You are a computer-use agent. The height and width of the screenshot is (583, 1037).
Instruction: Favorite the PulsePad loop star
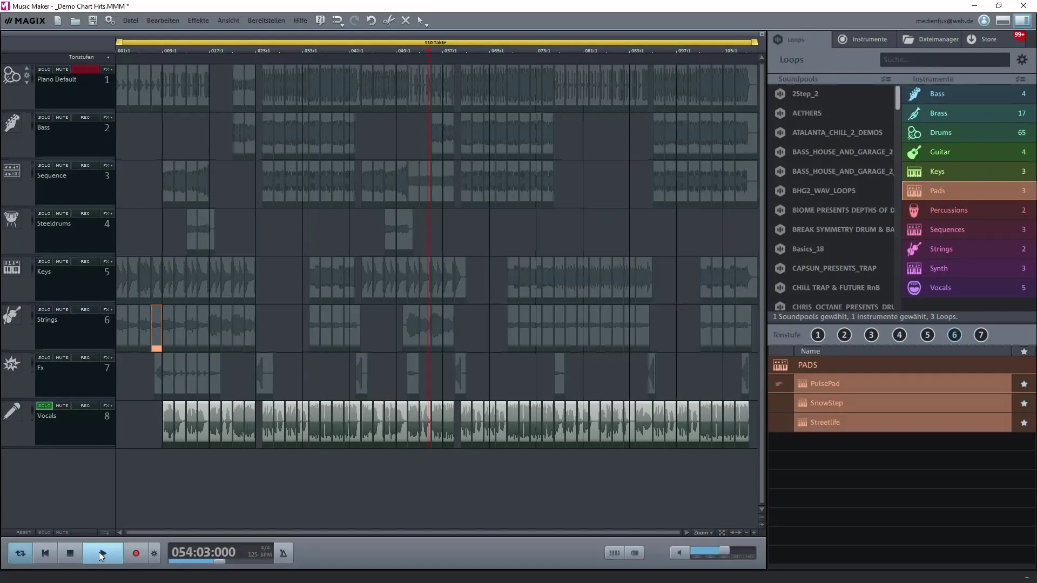point(1024,384)
